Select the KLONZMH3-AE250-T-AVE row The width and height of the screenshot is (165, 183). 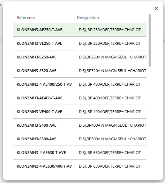click(80, 30)
